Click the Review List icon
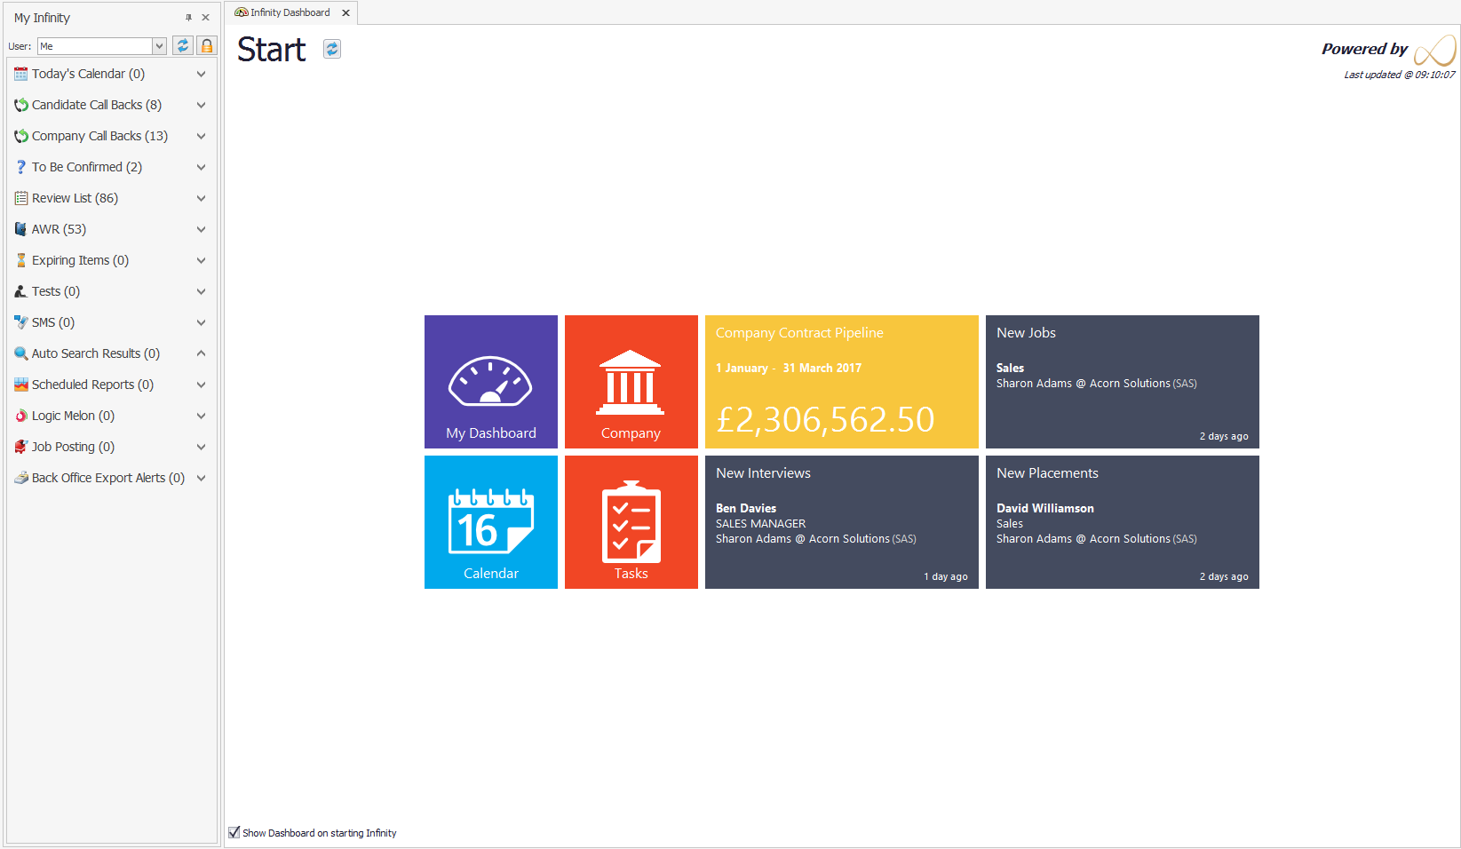The image size is (1461, 849). (x=21, y=198)
